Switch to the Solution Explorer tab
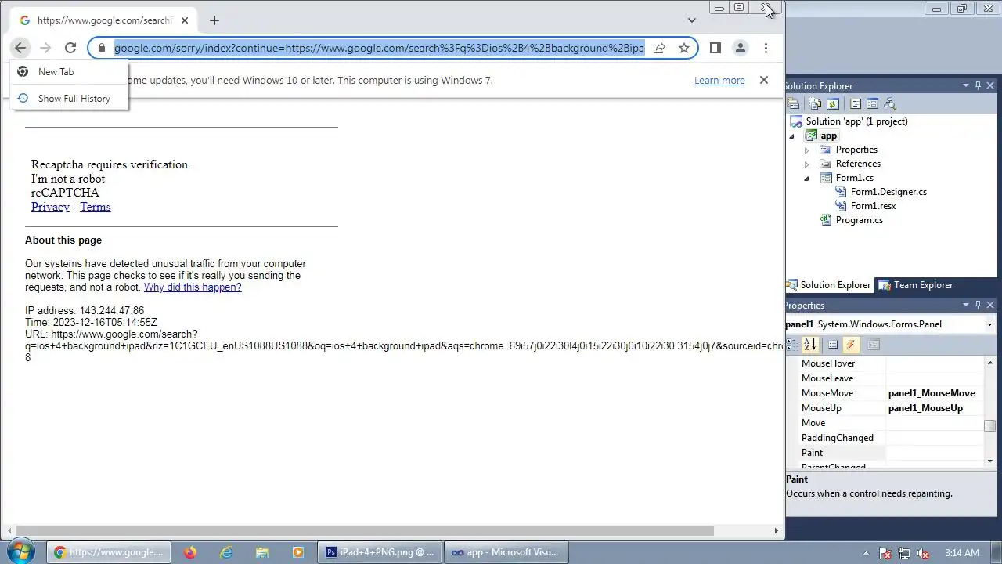Viewport: 1002px width, 564px height. [x=828, y=285]
